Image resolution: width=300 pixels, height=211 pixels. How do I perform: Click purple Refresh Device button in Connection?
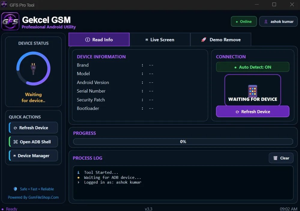click(x=253, y=111)
